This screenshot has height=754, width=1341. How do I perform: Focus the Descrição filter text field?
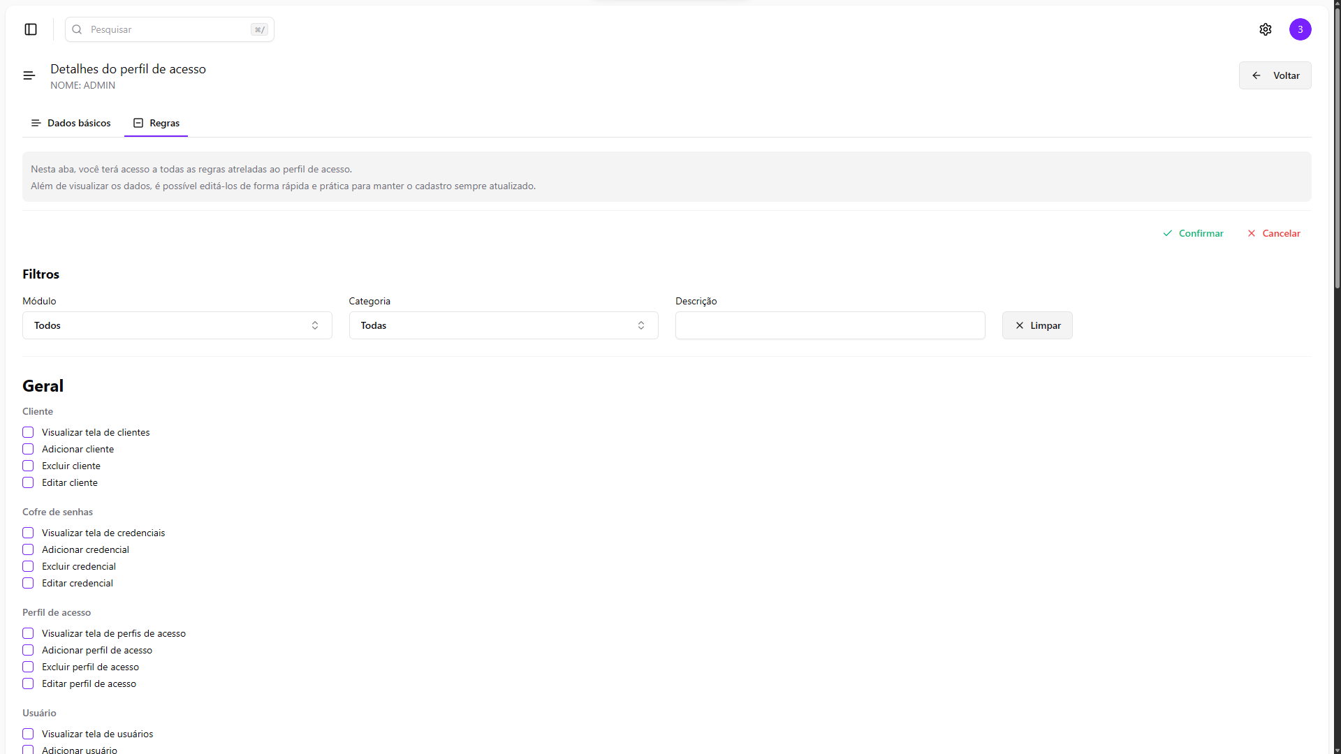click(830, 325)
